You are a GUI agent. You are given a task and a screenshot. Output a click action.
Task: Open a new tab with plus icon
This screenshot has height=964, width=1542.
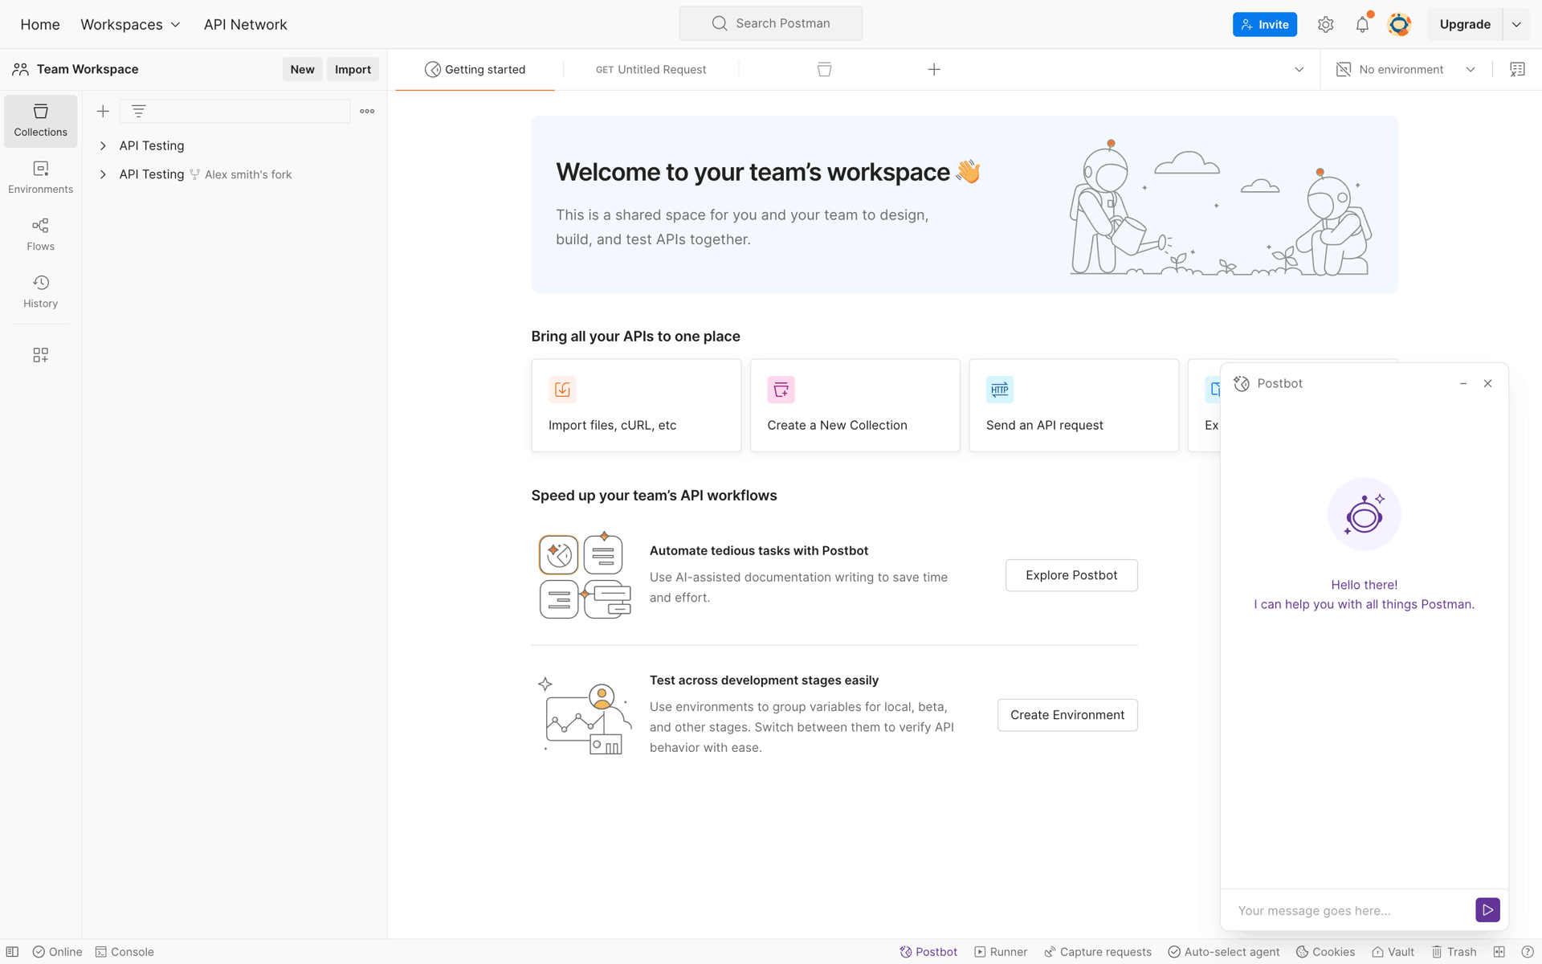tap(934, 69)
